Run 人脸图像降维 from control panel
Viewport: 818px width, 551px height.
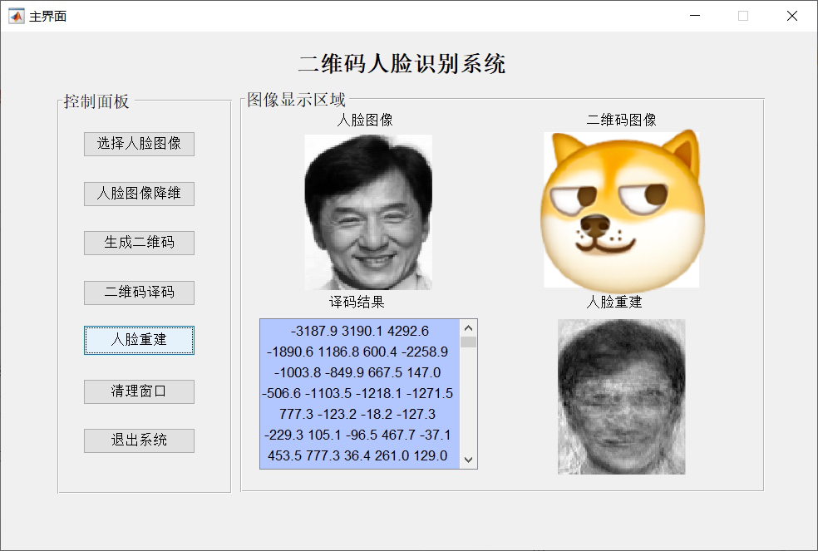point(139,194)
